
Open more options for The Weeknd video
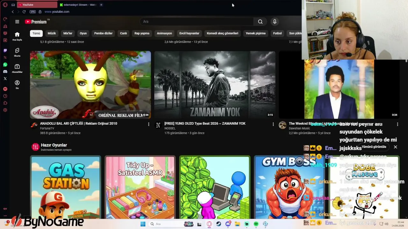tap(397, 124)
